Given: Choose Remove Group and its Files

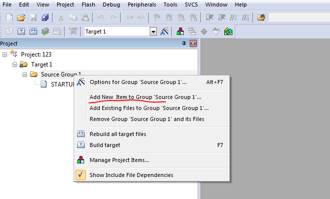Looking at the screenshot, I should point(152,119).
